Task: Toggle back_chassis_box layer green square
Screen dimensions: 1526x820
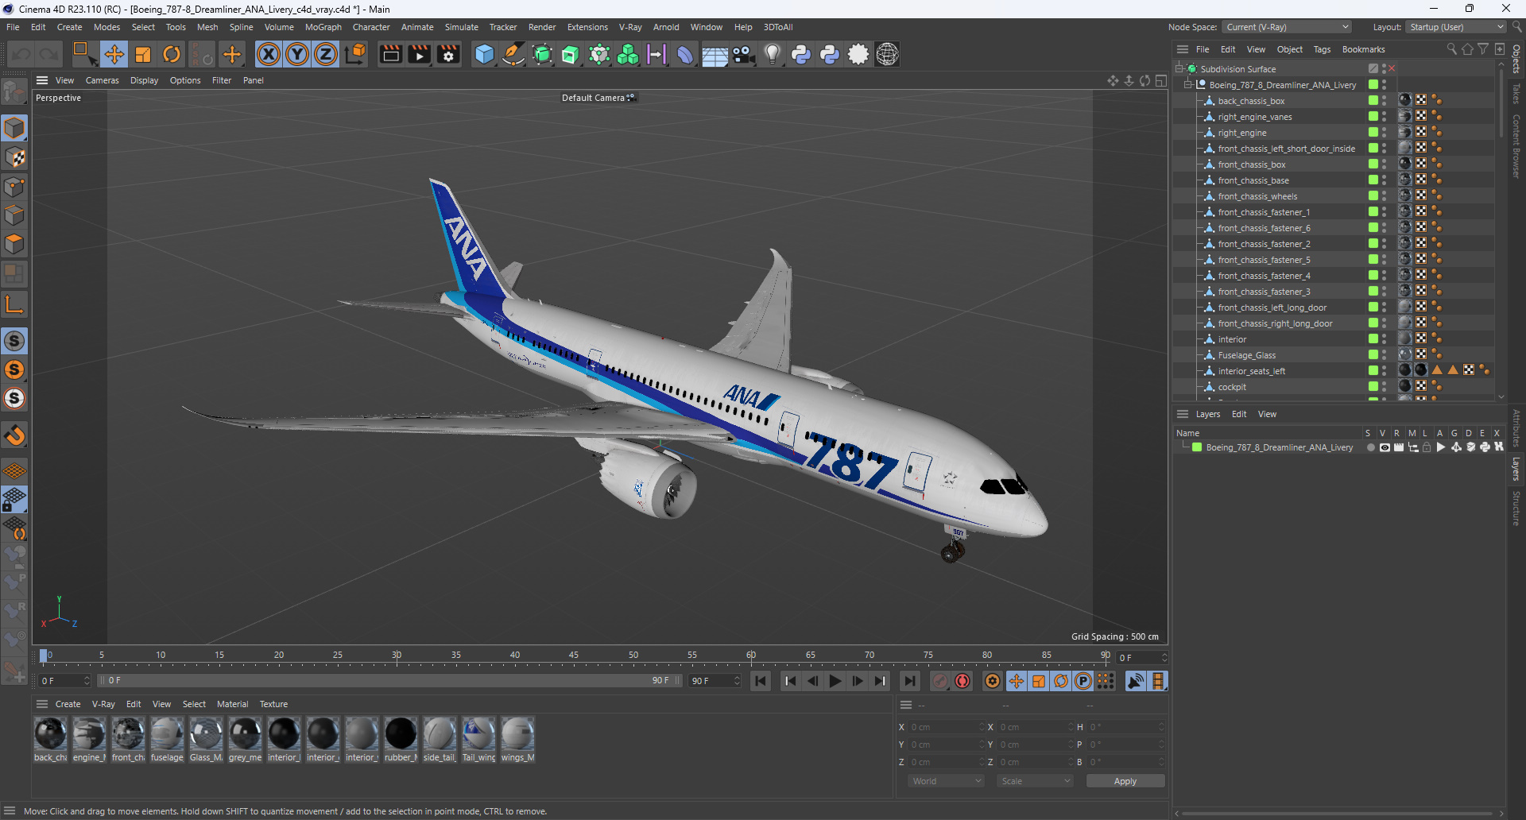Action: click(1373, 101)
